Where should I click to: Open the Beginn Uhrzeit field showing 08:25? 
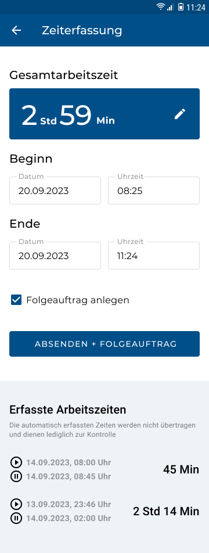point(154,191)
